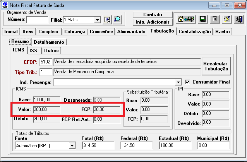Click the exit door icon

pos(240,19)
